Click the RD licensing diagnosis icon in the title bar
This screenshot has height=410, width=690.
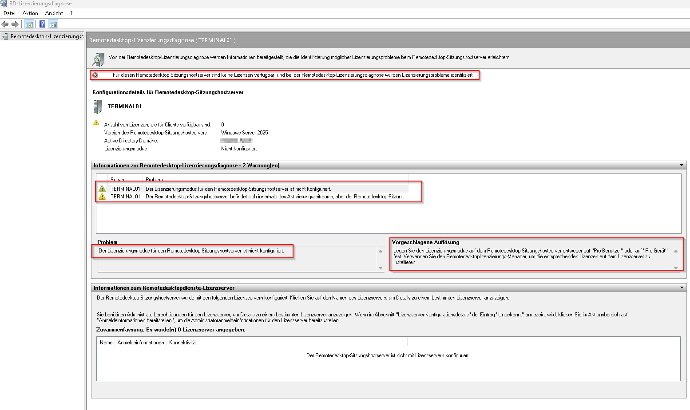[x=4, y=4]
